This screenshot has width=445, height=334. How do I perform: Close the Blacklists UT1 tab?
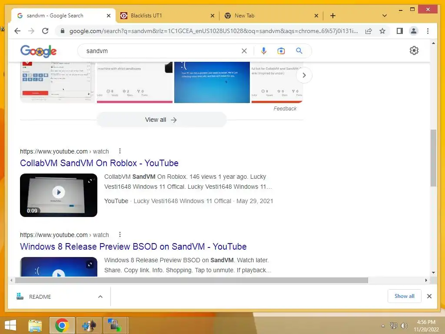click(212, 16)
